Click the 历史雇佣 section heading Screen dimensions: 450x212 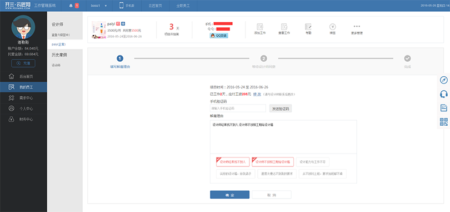pyautogui.click(x=59, y=55)
